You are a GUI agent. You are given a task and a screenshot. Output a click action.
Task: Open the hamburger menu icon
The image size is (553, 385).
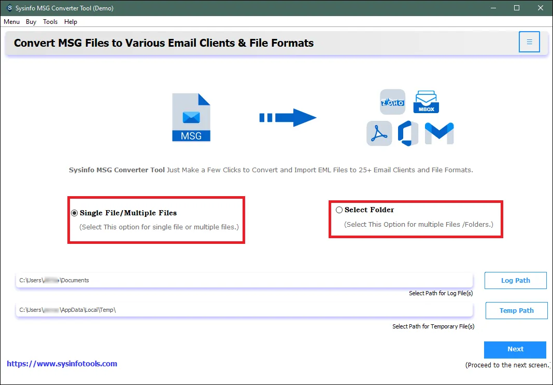click(x=529, y=42)
